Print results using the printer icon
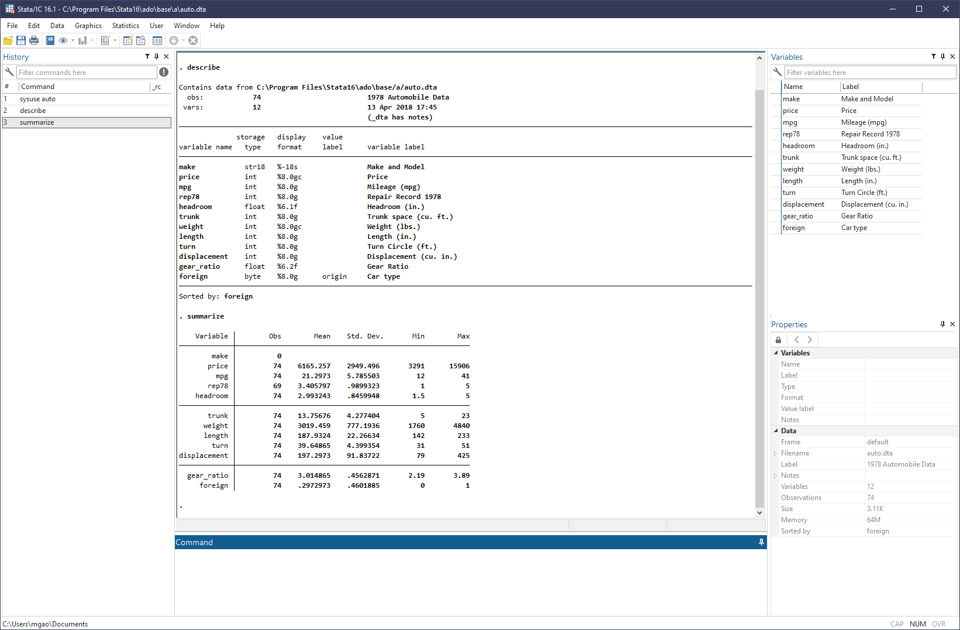 tap(34, 40)
